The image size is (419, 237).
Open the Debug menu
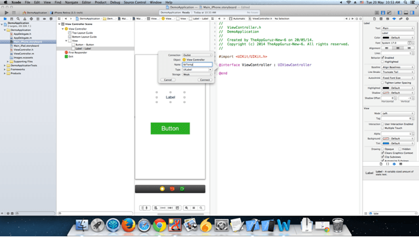(x=115, y=2)
